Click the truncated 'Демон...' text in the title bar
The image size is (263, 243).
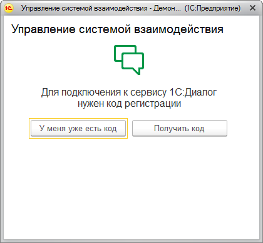167,8
